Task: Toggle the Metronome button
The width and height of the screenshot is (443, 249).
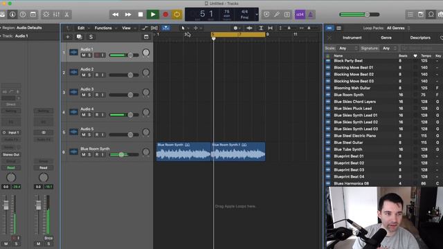Action: coord(311,15)
